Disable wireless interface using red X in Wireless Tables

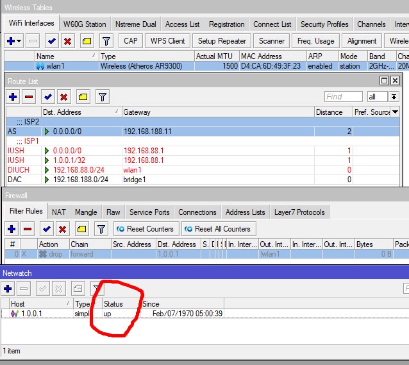[x=68, y=41]
